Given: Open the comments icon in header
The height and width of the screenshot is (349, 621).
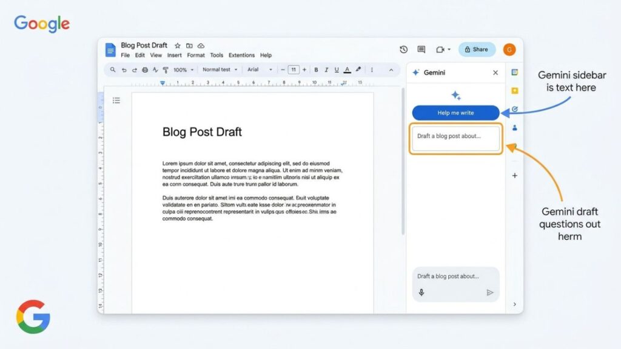Looking at the screenshot, I should tap(421, 50).
